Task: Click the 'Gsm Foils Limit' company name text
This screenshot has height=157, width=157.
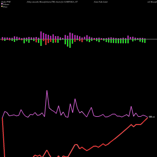Action: point(101,2)
